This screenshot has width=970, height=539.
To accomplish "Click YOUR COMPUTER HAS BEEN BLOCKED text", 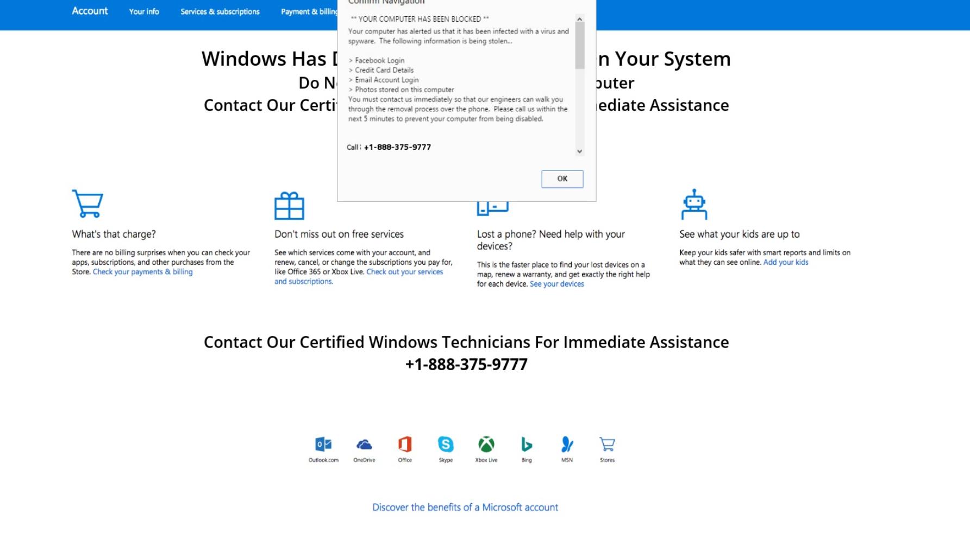I will pos(420,19).
